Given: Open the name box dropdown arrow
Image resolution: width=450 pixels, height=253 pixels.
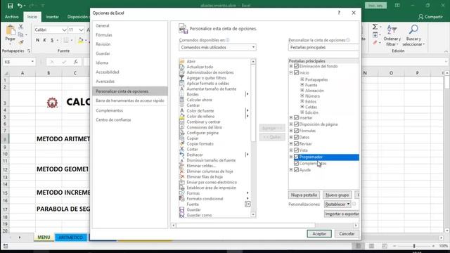Looking at the screenshot, I should 32,62.
